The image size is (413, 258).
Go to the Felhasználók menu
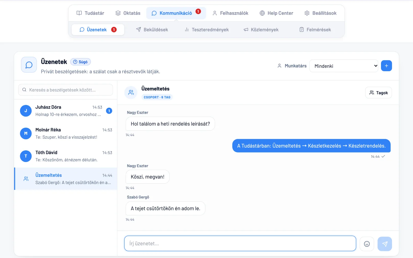tap(230, 13)
